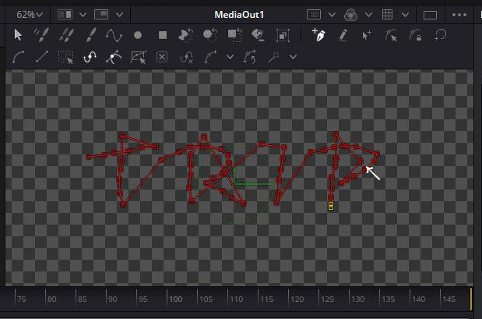482x319 pixels.
Task: Switch to Draw Append pencil mode
Action: point(343,35)
